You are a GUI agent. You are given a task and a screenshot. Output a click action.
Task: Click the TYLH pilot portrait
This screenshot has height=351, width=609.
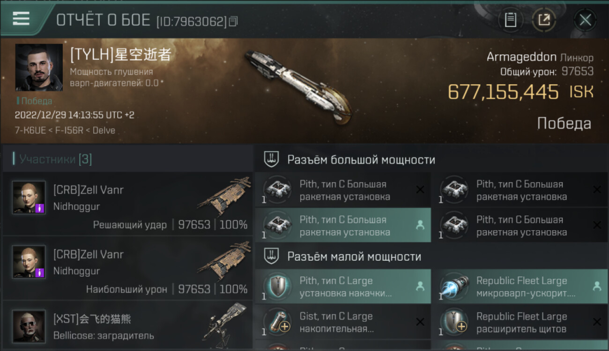39,67
